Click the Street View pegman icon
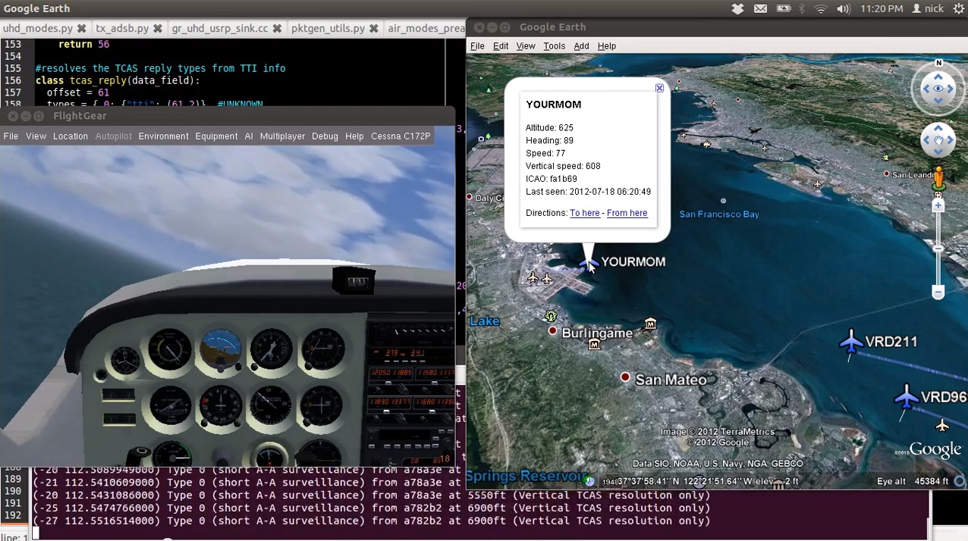 (x=938, y=179)
